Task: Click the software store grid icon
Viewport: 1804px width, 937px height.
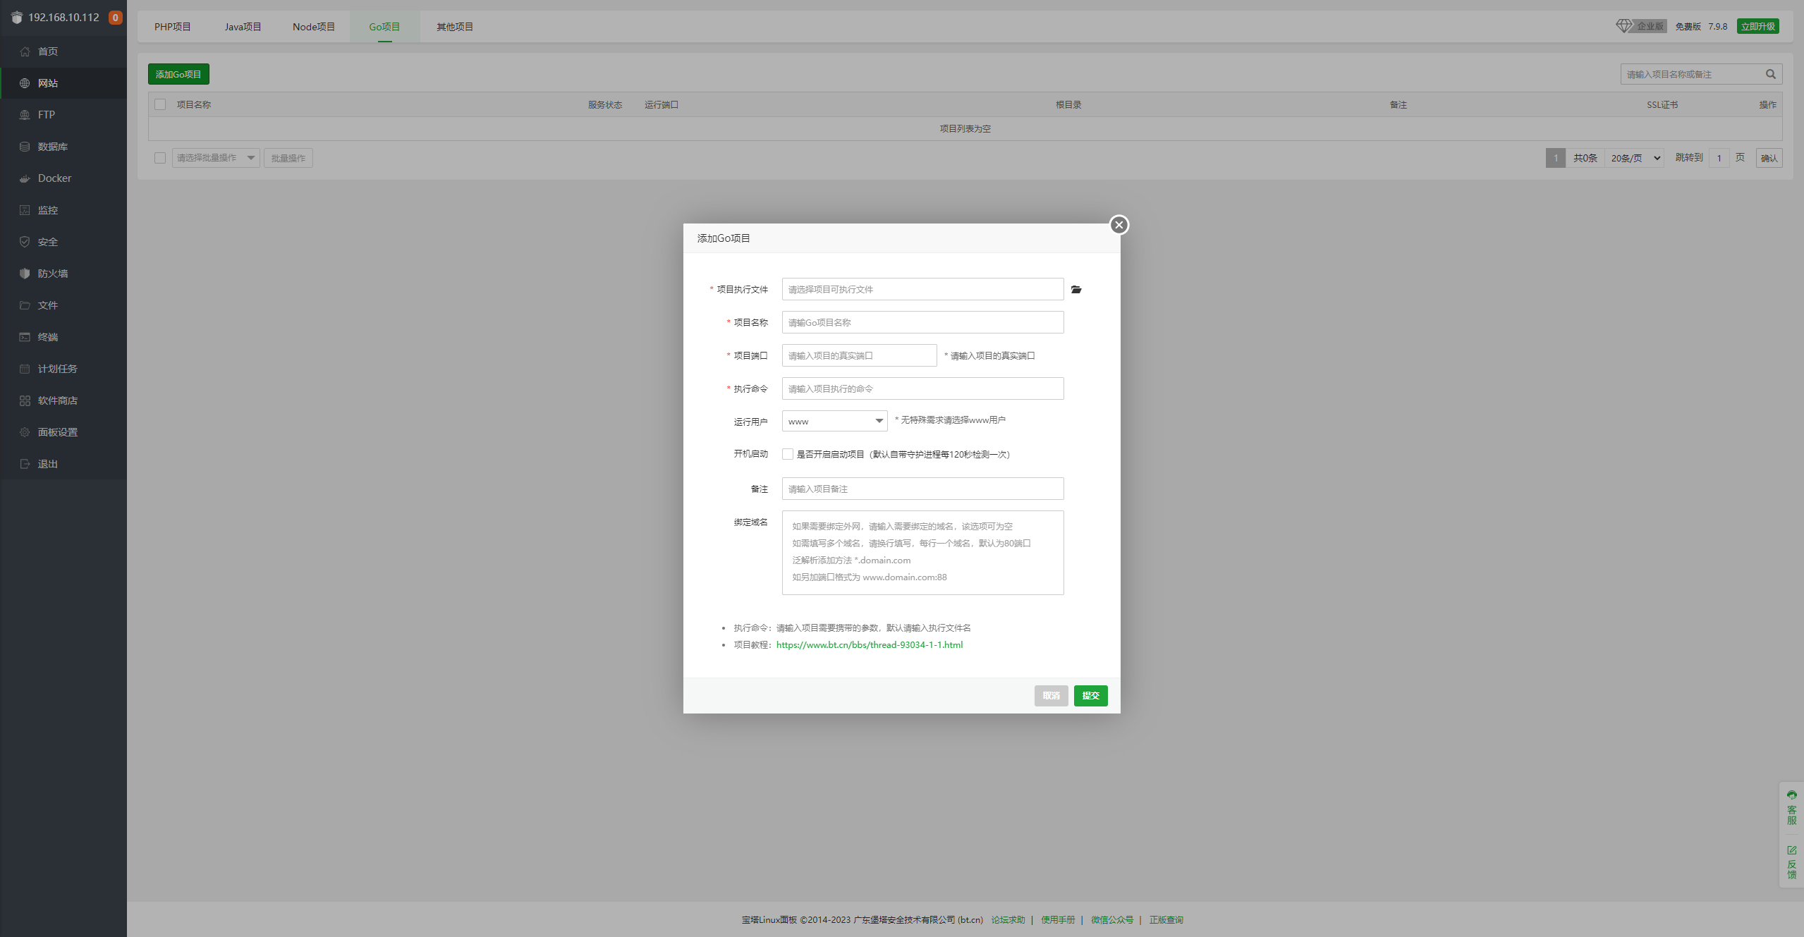Action: (25, 400)
